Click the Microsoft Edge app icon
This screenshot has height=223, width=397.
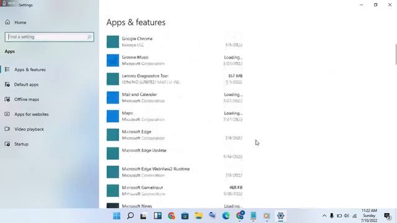click(113, 135)
